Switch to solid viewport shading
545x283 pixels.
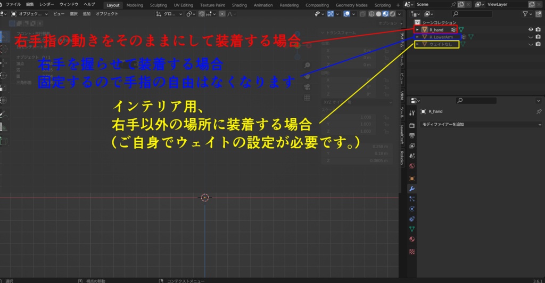(378, 14)
